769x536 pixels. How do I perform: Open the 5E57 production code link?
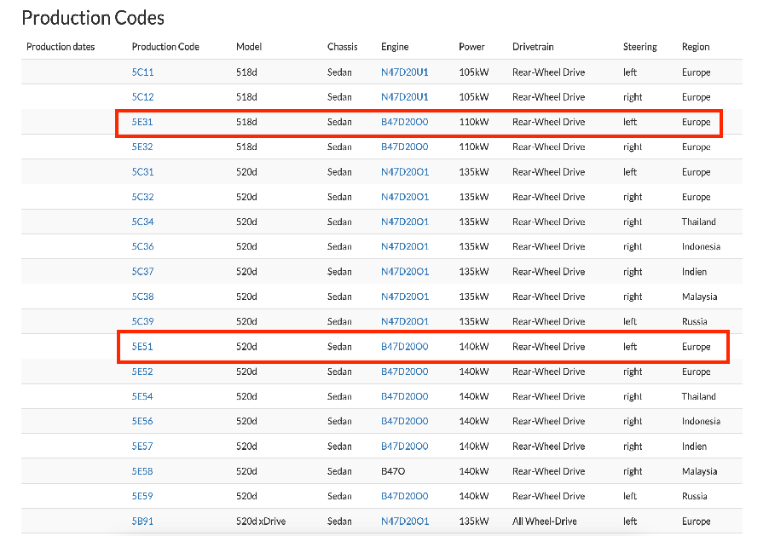(142, 447)
